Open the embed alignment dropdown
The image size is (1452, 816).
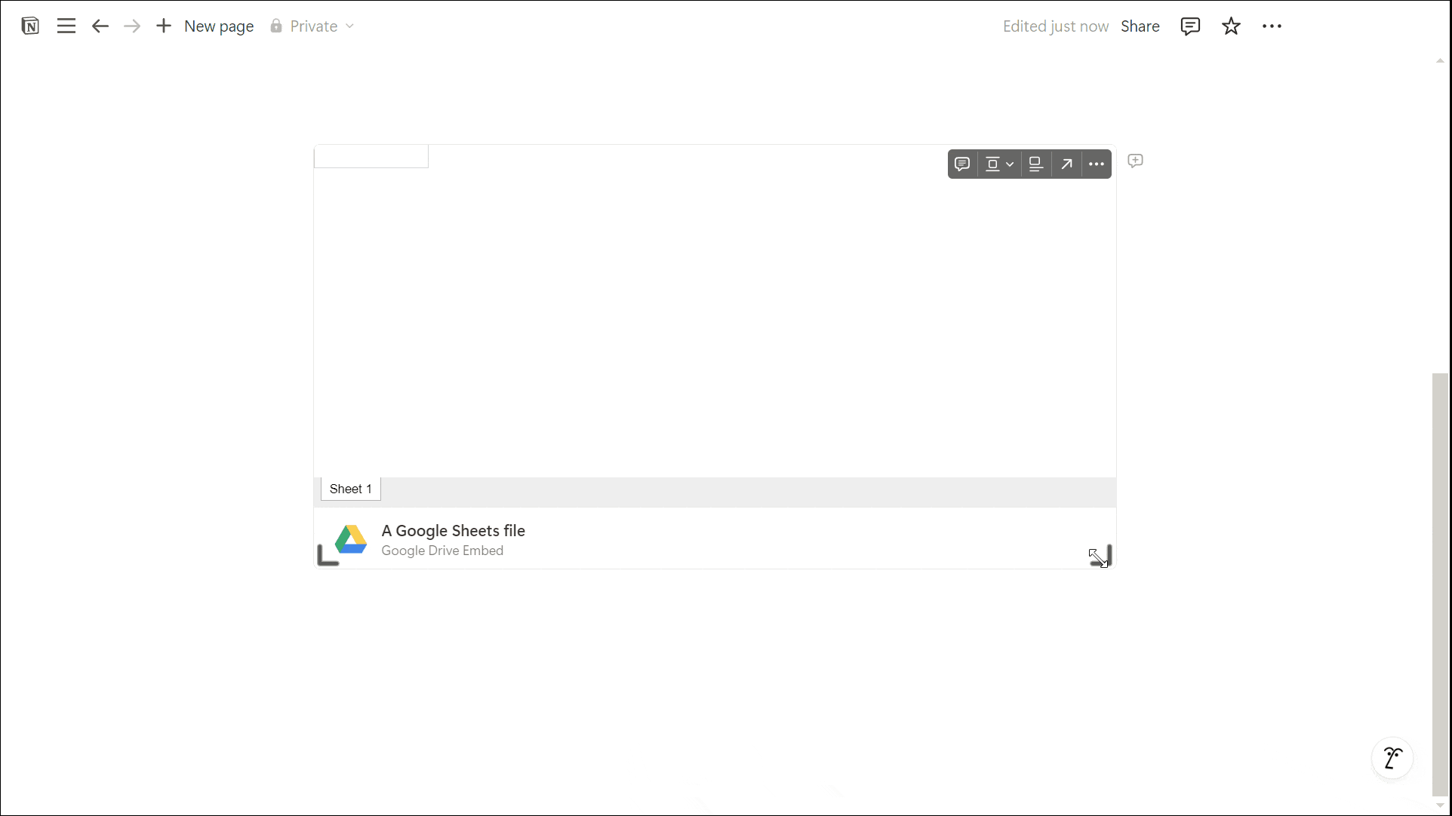tap(999, 164)
